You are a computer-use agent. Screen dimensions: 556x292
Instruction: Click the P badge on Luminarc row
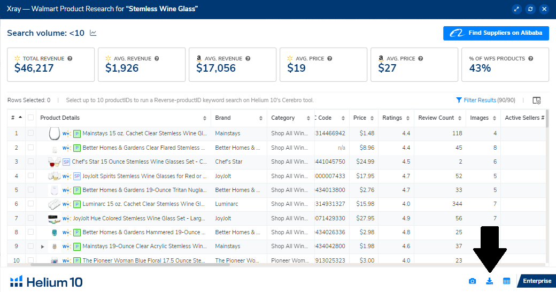[x=76, y=204]
